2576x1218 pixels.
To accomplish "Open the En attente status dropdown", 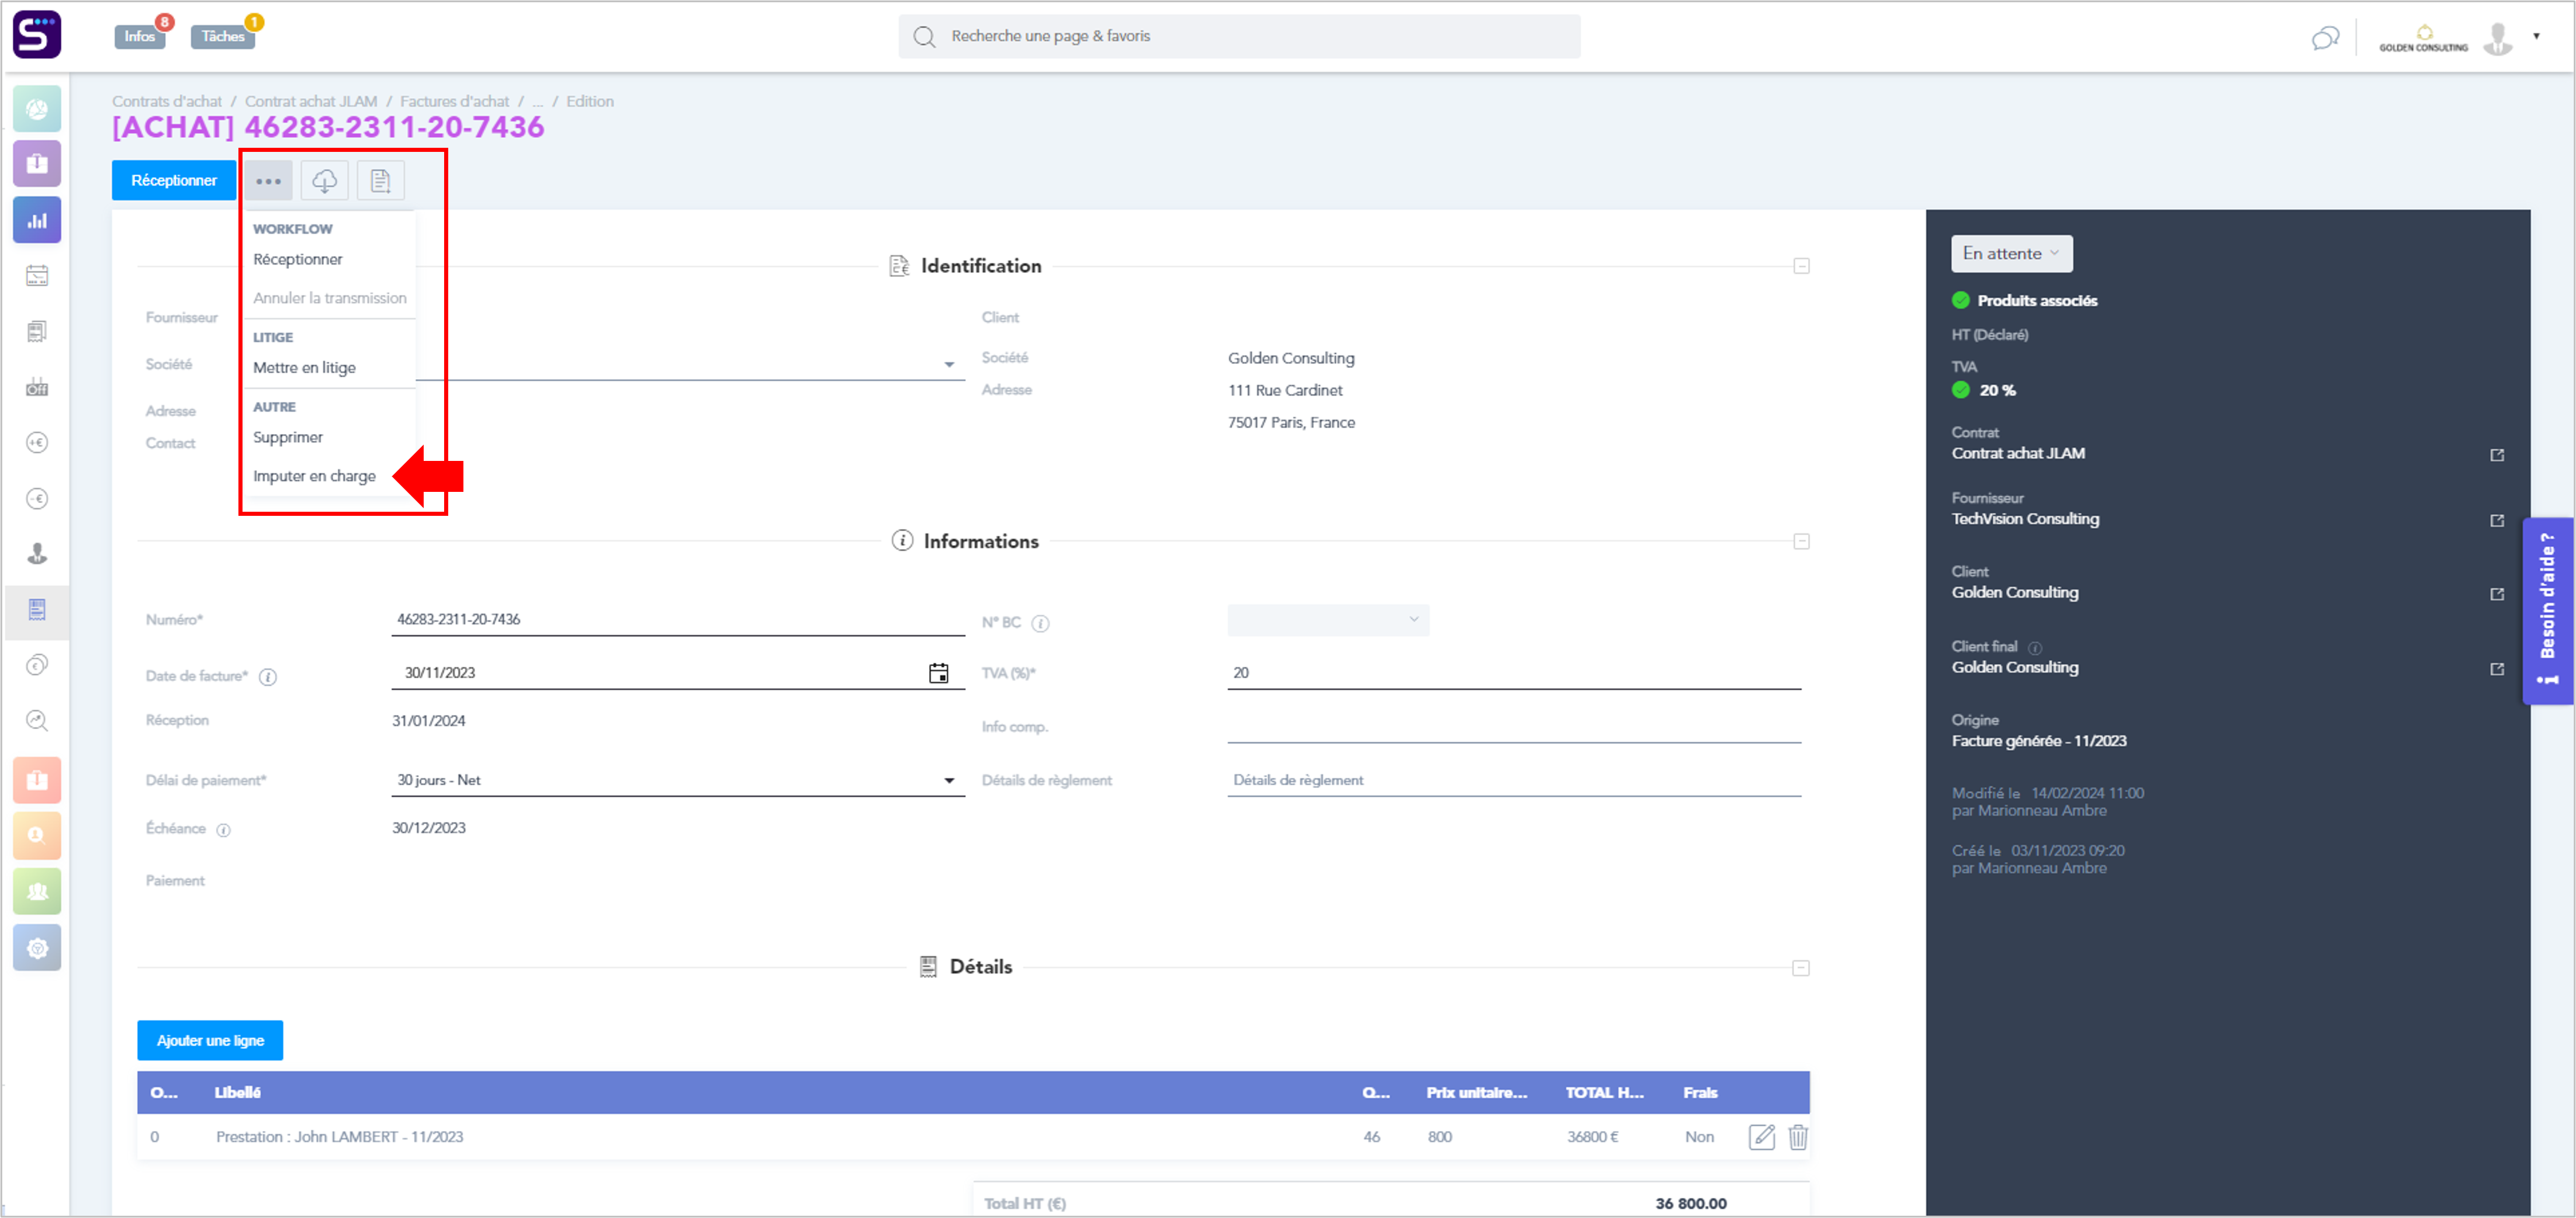I will [2011, 254].
